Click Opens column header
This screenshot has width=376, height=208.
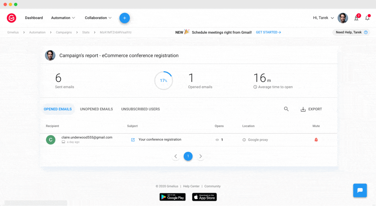coord(219,126)
